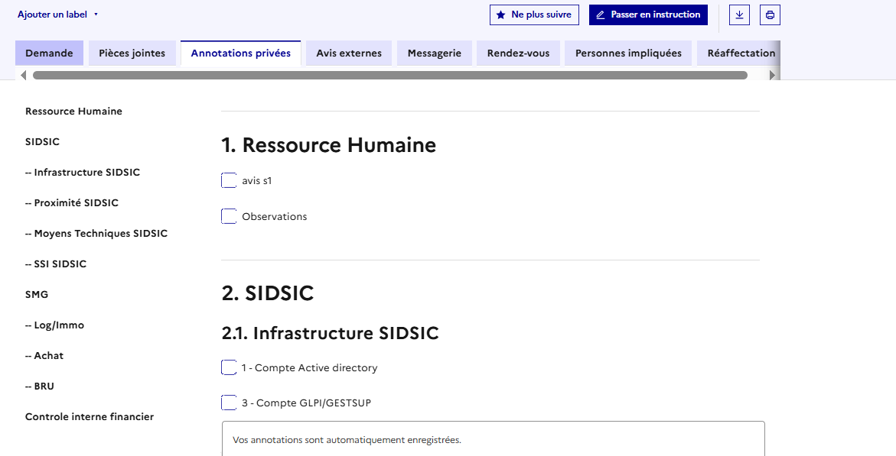Select 'Ressource Humaine' in side menu
Viewport: 896px width, 456px height.
73,112
